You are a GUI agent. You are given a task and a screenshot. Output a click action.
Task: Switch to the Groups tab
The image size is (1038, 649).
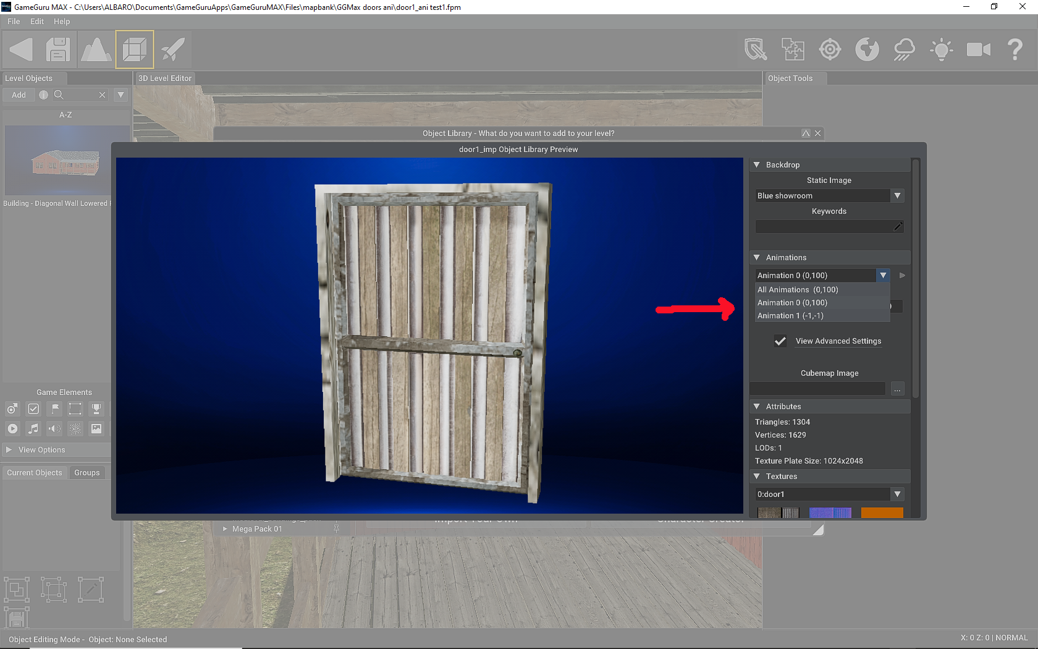pos(86,472)
